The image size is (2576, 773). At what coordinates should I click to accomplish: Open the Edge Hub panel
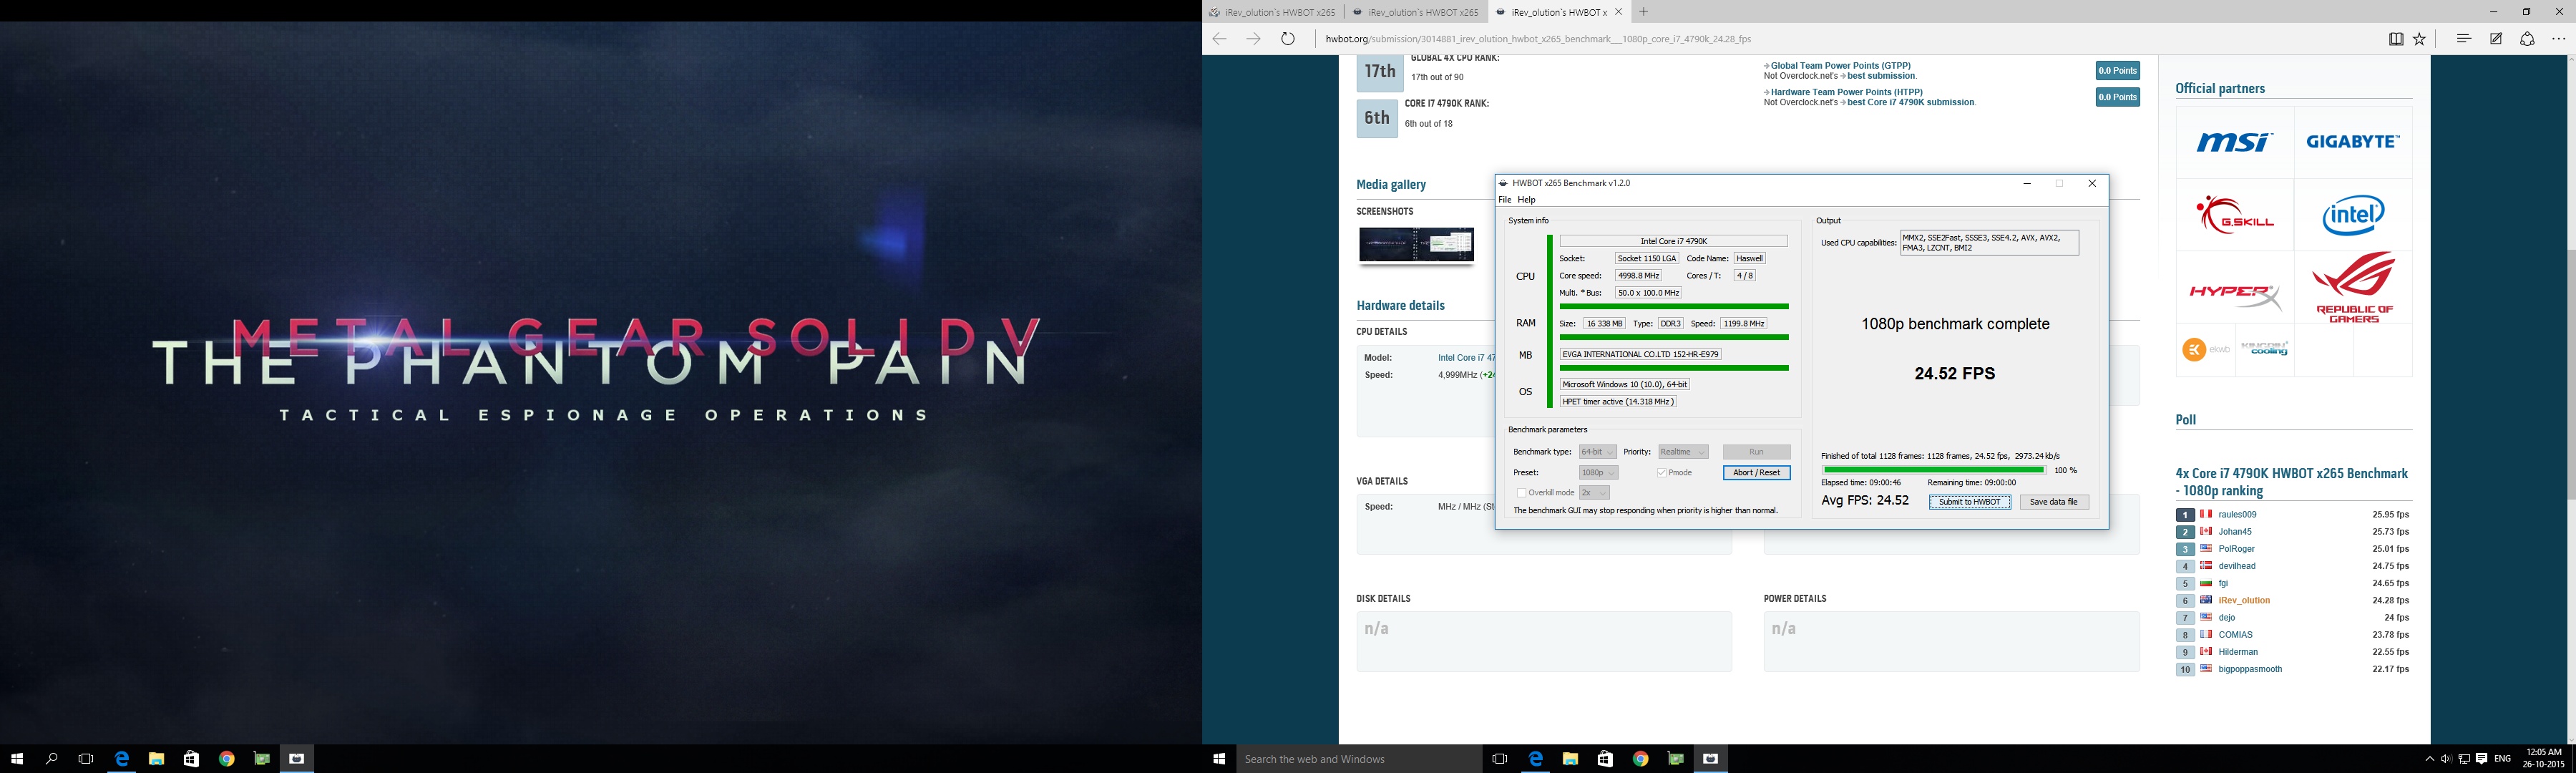tap(2464, 39)
